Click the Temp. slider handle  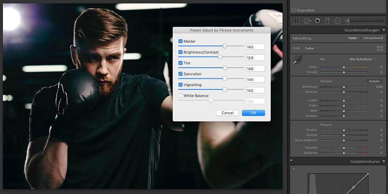344,67
